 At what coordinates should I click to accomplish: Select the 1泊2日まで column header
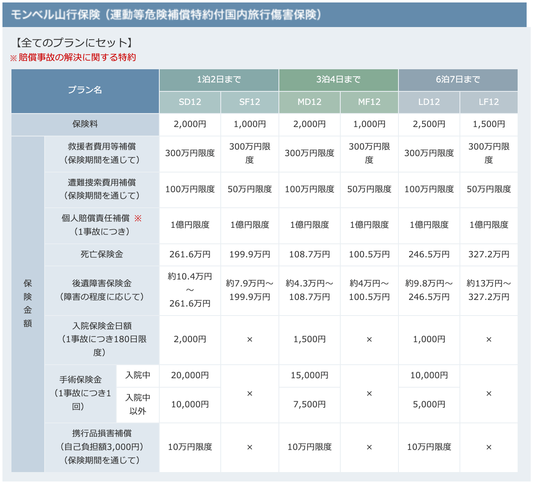[x=219, y=80]
